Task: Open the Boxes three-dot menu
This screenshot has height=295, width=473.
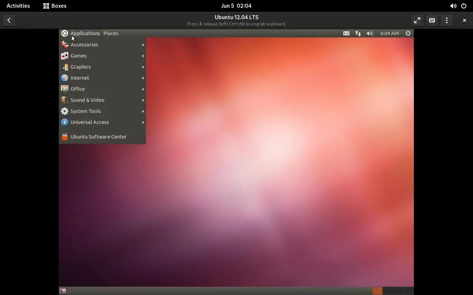Action: tap(447, 20)
